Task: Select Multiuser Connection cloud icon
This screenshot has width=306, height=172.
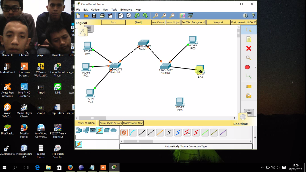Action: [x=113, y=130]
